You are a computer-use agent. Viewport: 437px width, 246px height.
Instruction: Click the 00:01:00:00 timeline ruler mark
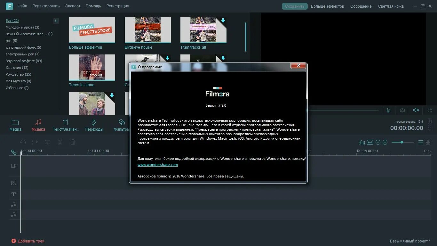99,151
